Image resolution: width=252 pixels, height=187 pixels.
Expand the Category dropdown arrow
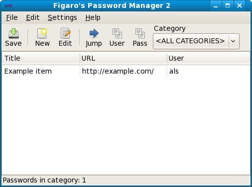pos(233,41)
